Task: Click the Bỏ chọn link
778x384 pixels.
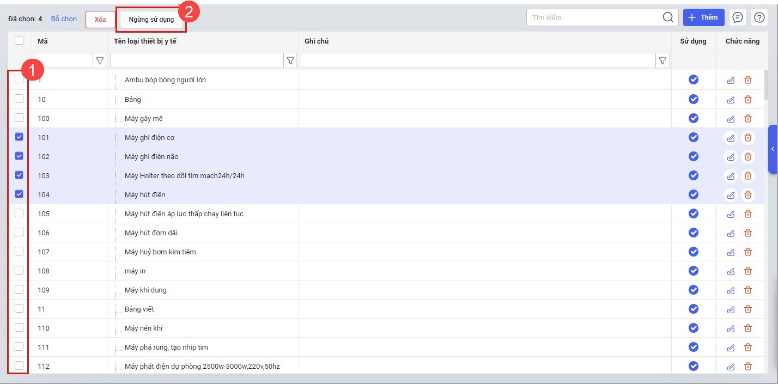Action: 64,19
